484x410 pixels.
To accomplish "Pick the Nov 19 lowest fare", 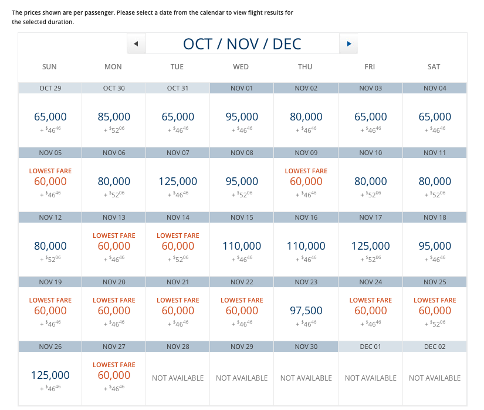I will [50, 311].
